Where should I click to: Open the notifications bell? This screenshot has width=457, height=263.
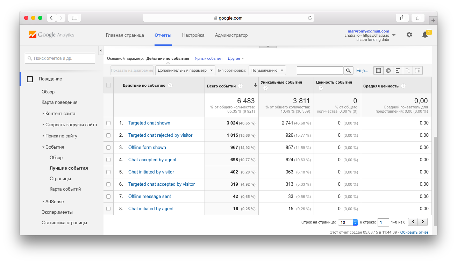tap(425, 35)
